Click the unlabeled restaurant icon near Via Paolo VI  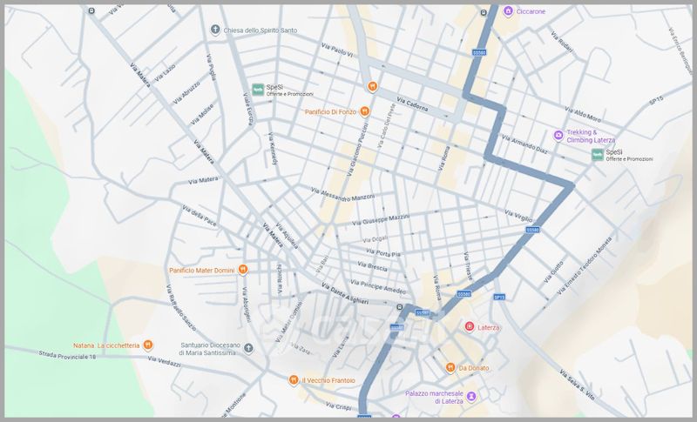[372, 86]
